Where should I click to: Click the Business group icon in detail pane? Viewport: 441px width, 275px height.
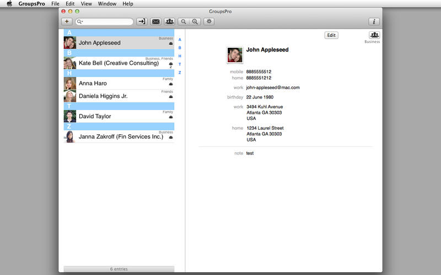tap(374, 35)
